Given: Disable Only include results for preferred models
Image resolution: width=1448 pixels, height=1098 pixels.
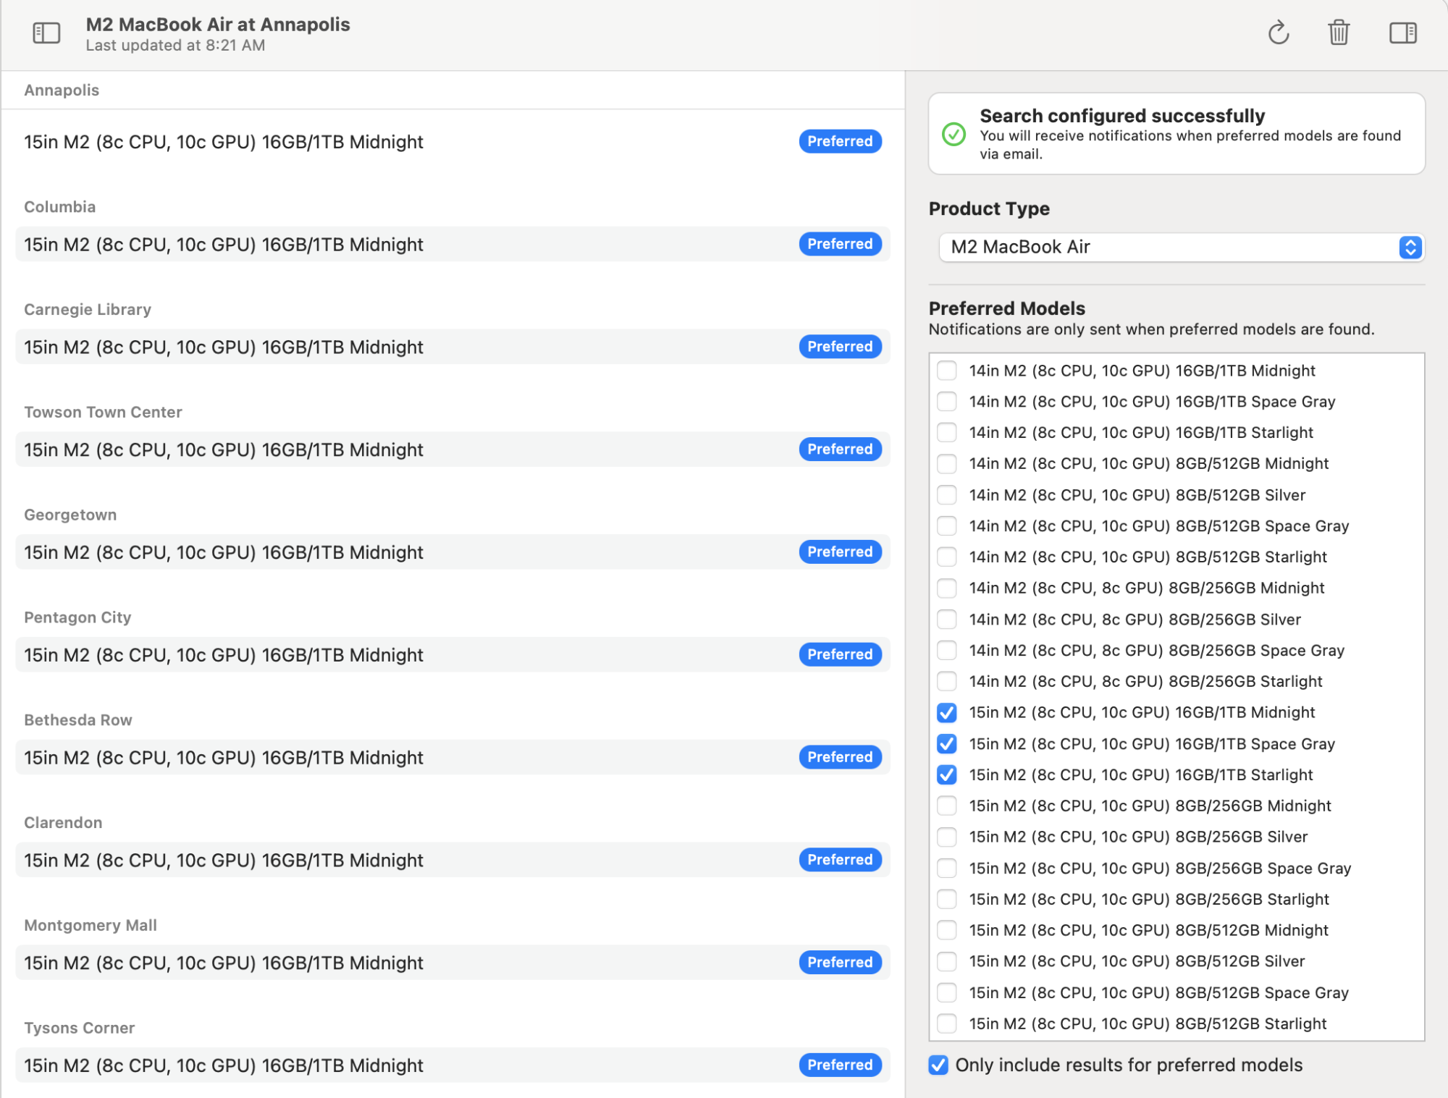Looking at the screenshot, I should pos(938,1065).
